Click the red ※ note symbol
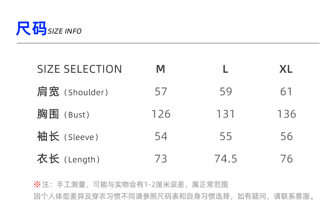336x221 pixels. (37, 184)
